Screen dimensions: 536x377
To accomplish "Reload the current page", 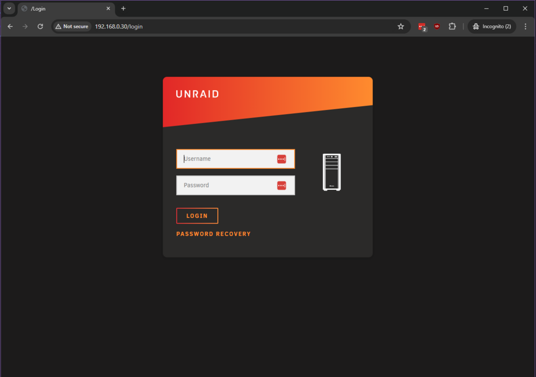I will coord(40,26).
